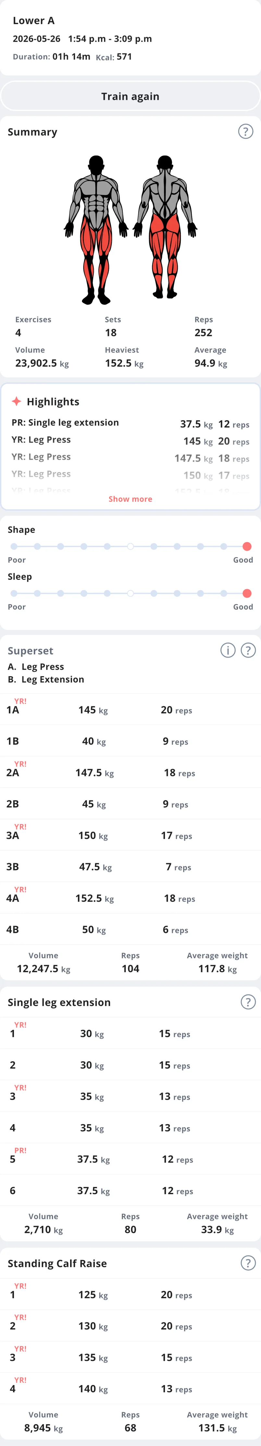Select the middle white dot on Sleep scale
This screenshot has width=261, height=1446.
(x=130, y=593)
